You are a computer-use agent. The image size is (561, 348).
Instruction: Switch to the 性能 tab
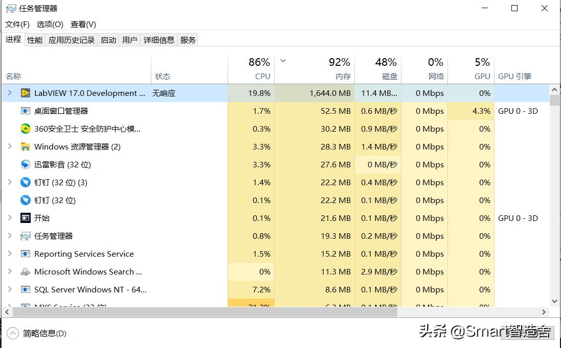tap(34, 39)
